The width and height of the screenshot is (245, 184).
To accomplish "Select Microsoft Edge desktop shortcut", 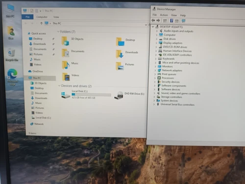I will pos(12,77).
